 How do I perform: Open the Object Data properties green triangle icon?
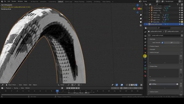pos(145,68)
